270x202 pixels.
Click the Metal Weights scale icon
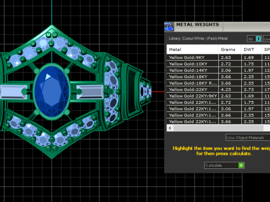169,26
